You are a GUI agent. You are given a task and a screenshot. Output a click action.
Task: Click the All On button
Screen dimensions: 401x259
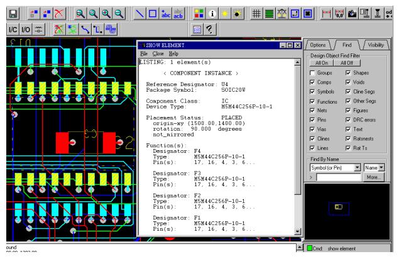(321, 63)
